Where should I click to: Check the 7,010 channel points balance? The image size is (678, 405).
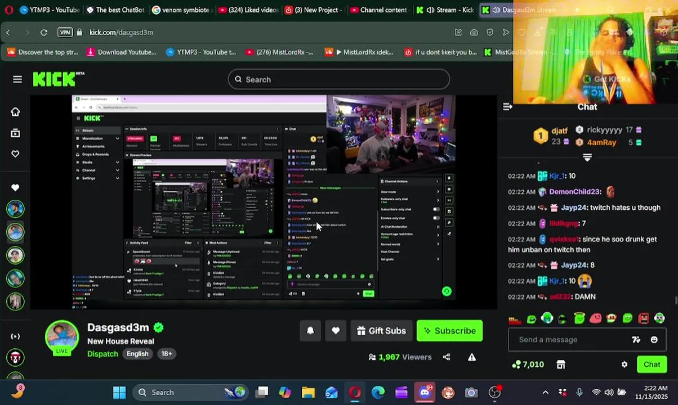coord(528,364)
